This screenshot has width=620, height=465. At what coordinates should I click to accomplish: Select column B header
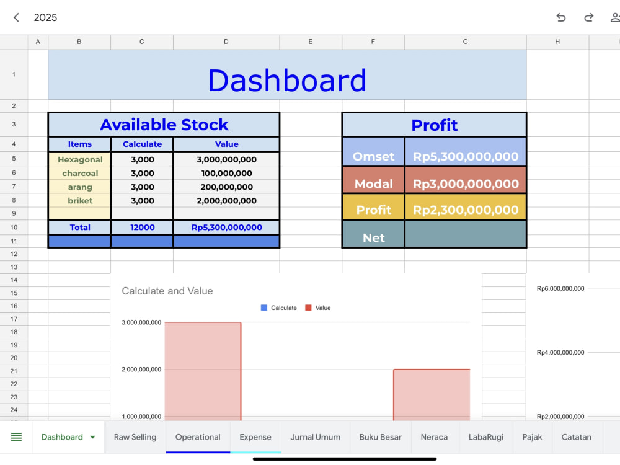coord(79,42)
